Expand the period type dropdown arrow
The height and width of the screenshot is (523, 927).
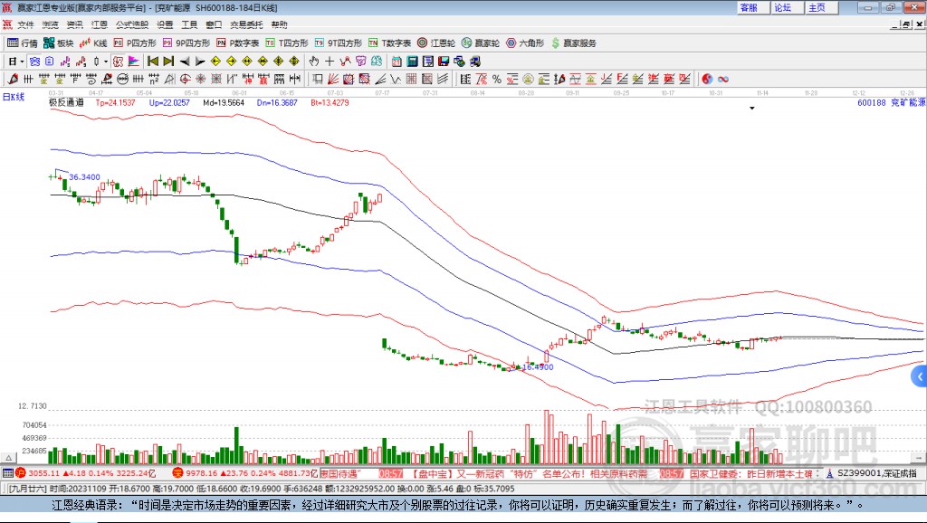(x=23, y=61)
